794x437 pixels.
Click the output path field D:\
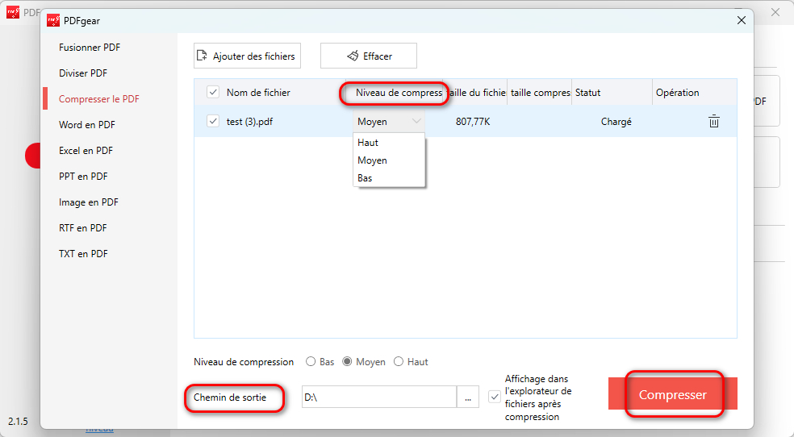(379, 397)
